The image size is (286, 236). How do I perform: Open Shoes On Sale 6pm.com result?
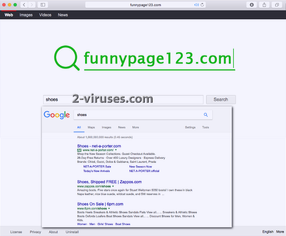pos(100,204)
